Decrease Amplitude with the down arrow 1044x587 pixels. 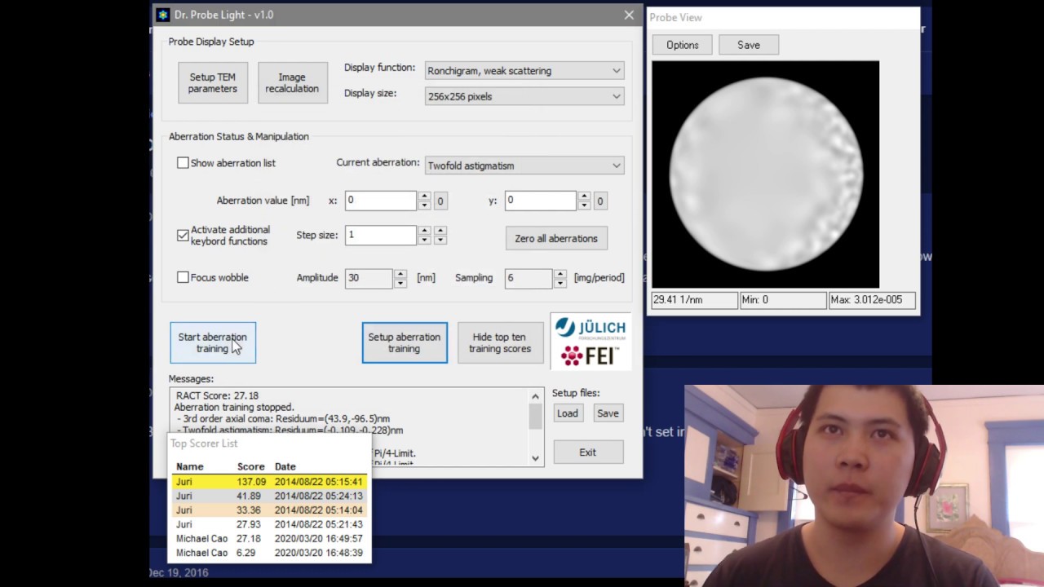point(400,283)
